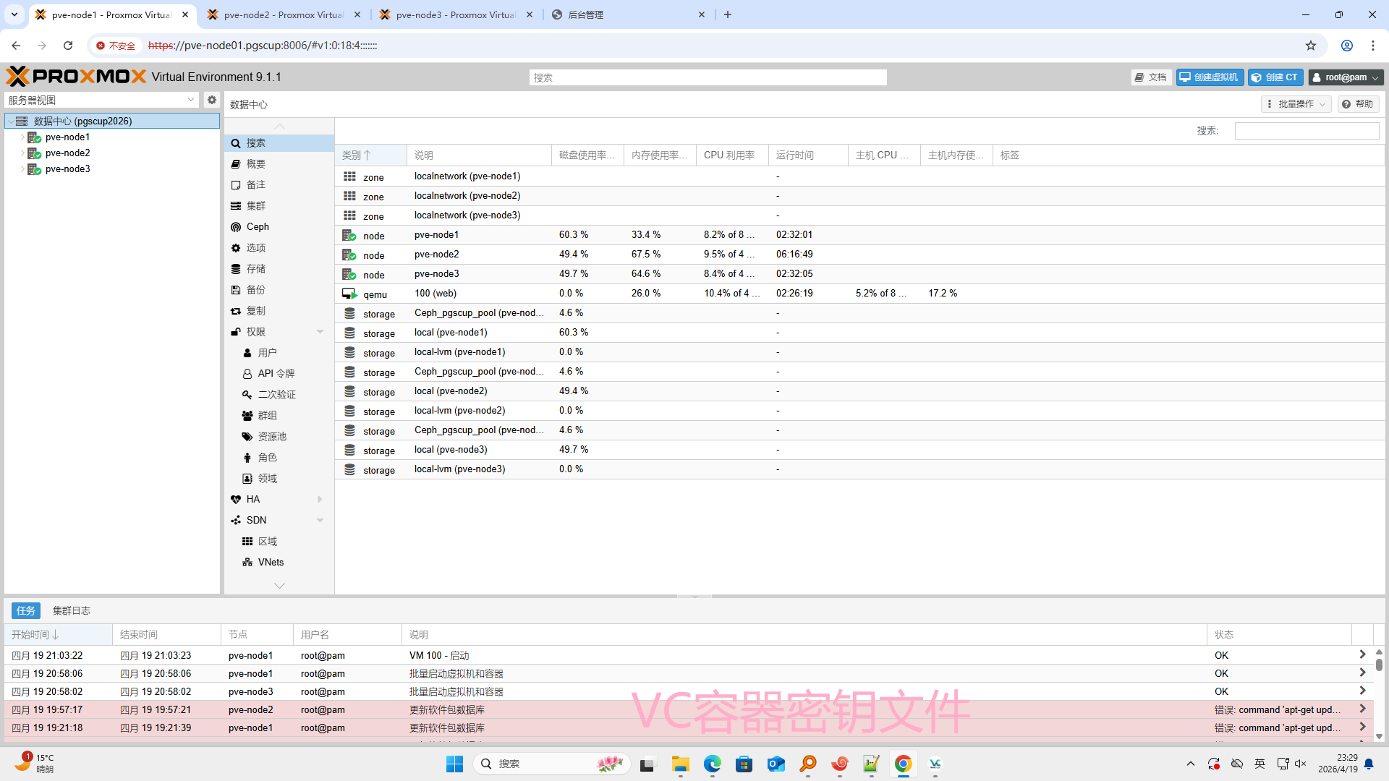Click the Create CT (创建 CT) button
This screenshot has height=781, width=1389.
[1275, 77]
